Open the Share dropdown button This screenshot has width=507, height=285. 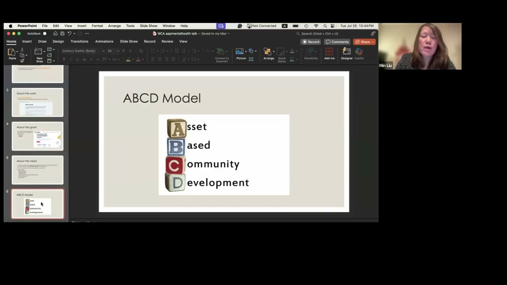tap(364, 42)
